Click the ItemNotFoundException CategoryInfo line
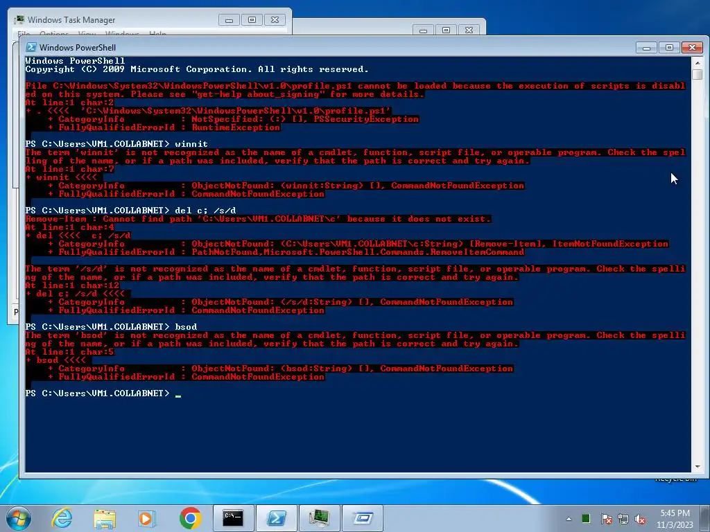 coord(358,244)
